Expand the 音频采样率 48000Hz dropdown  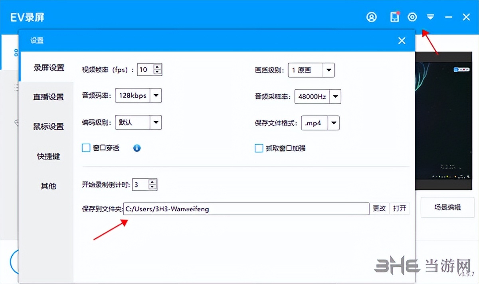335,96
